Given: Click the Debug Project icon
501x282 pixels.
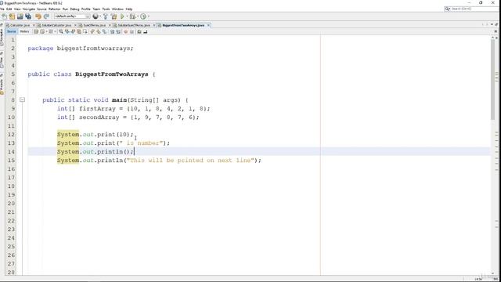Looking at the screenshot, I should (x=132, y=16).
